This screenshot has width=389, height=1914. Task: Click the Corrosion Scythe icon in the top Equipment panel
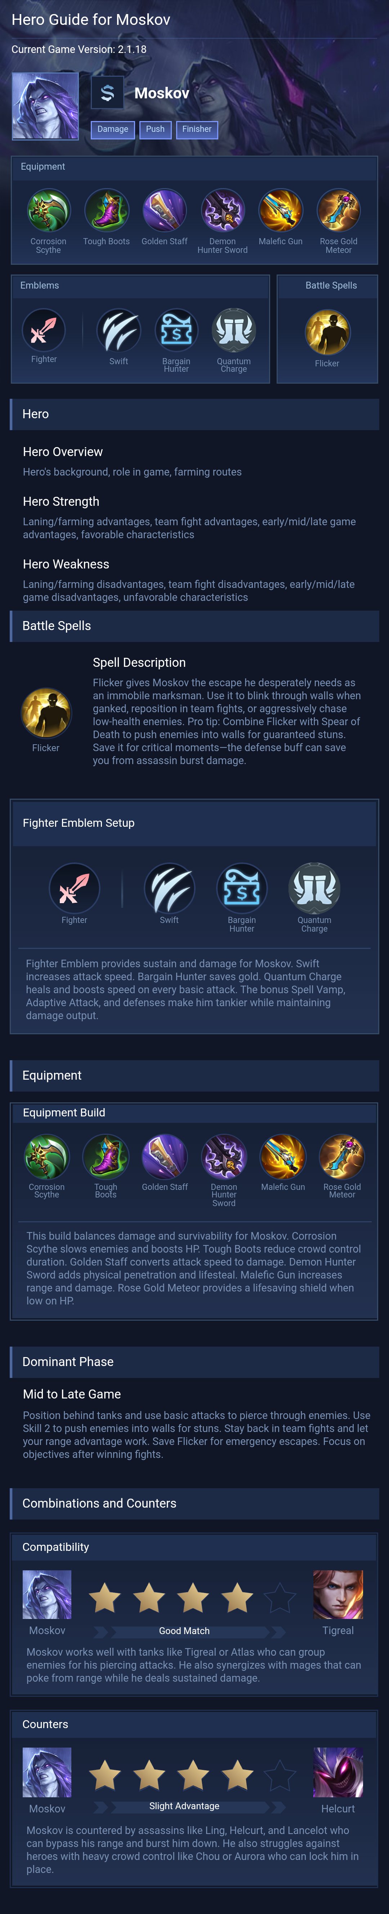[48, 211]
